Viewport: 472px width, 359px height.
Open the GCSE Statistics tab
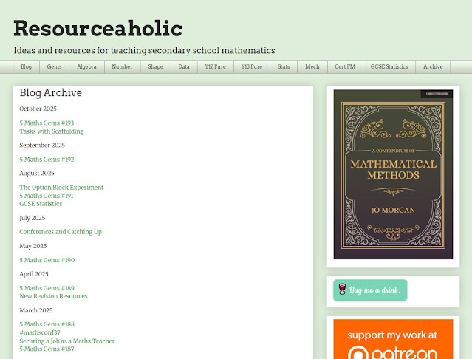coord(389,67)
